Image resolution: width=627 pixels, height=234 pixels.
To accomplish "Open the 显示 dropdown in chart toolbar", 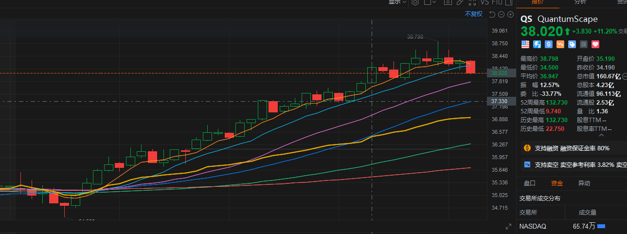I will pos(397,2).
